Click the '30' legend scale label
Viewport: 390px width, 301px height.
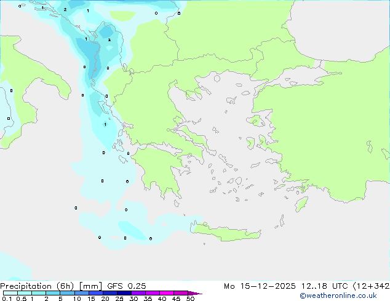coord(133,299)
